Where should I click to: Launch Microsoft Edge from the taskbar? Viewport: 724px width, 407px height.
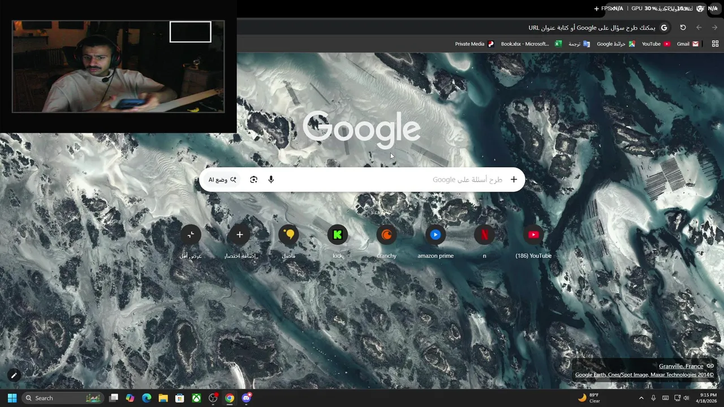pyautogui.click(x=146, y=398)
